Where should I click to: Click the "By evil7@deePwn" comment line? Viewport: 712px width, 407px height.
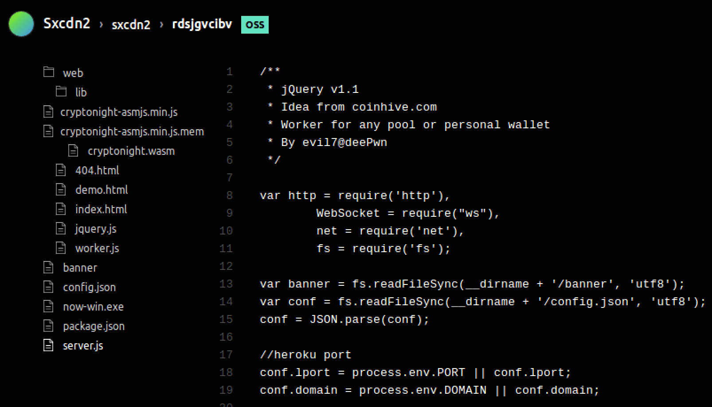click(327, 142)
